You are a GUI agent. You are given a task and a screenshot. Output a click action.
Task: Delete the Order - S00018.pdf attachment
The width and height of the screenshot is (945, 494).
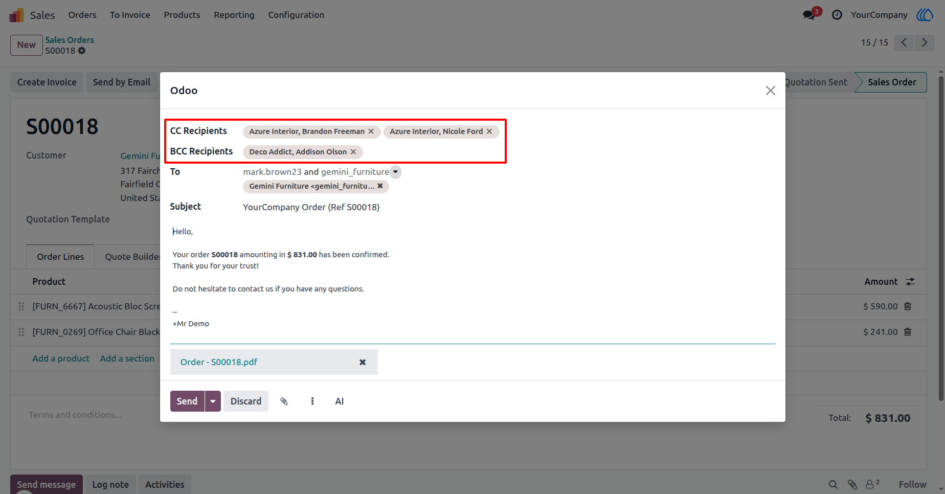tap(363, 362)
